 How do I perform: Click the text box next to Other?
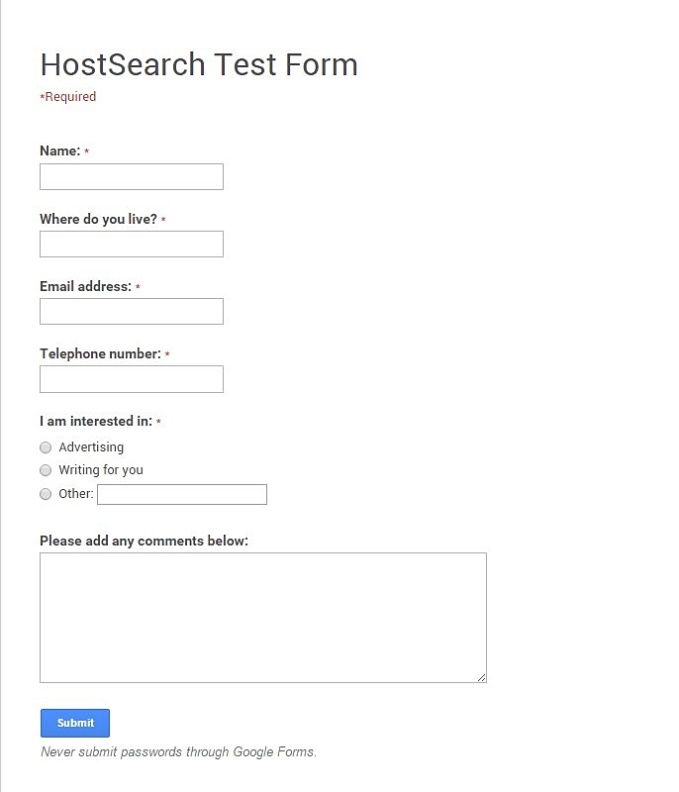coord(182,494)
